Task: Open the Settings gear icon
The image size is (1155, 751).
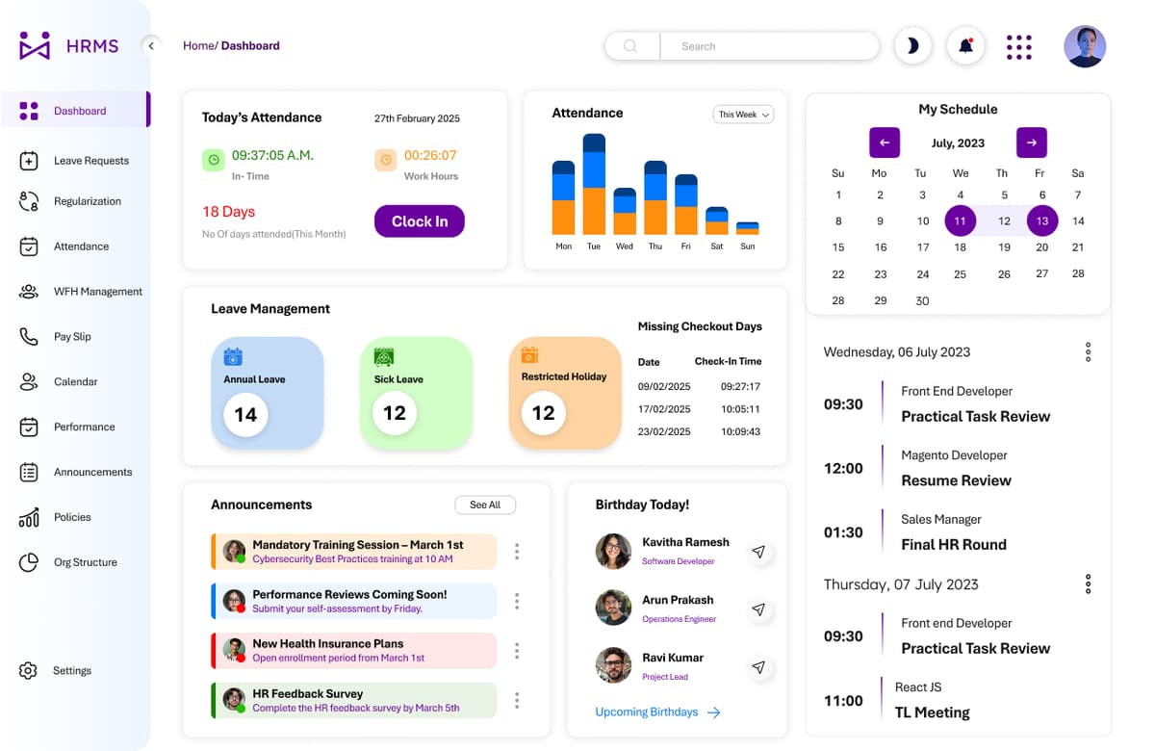Action: [x=27, y=670]
